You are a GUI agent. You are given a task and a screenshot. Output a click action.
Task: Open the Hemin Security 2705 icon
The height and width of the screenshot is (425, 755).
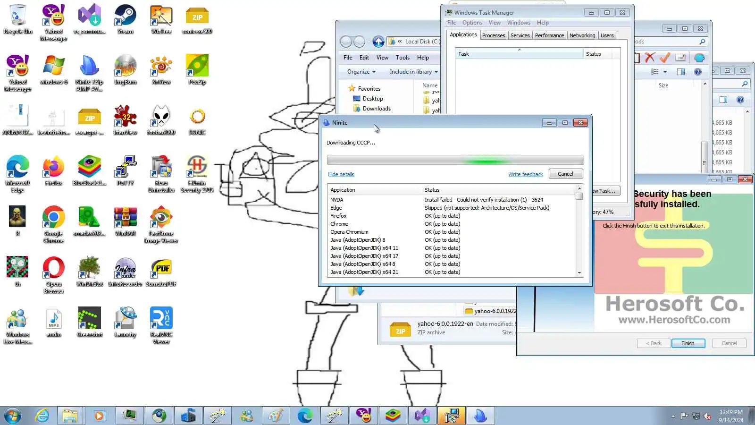pos(197,174)
